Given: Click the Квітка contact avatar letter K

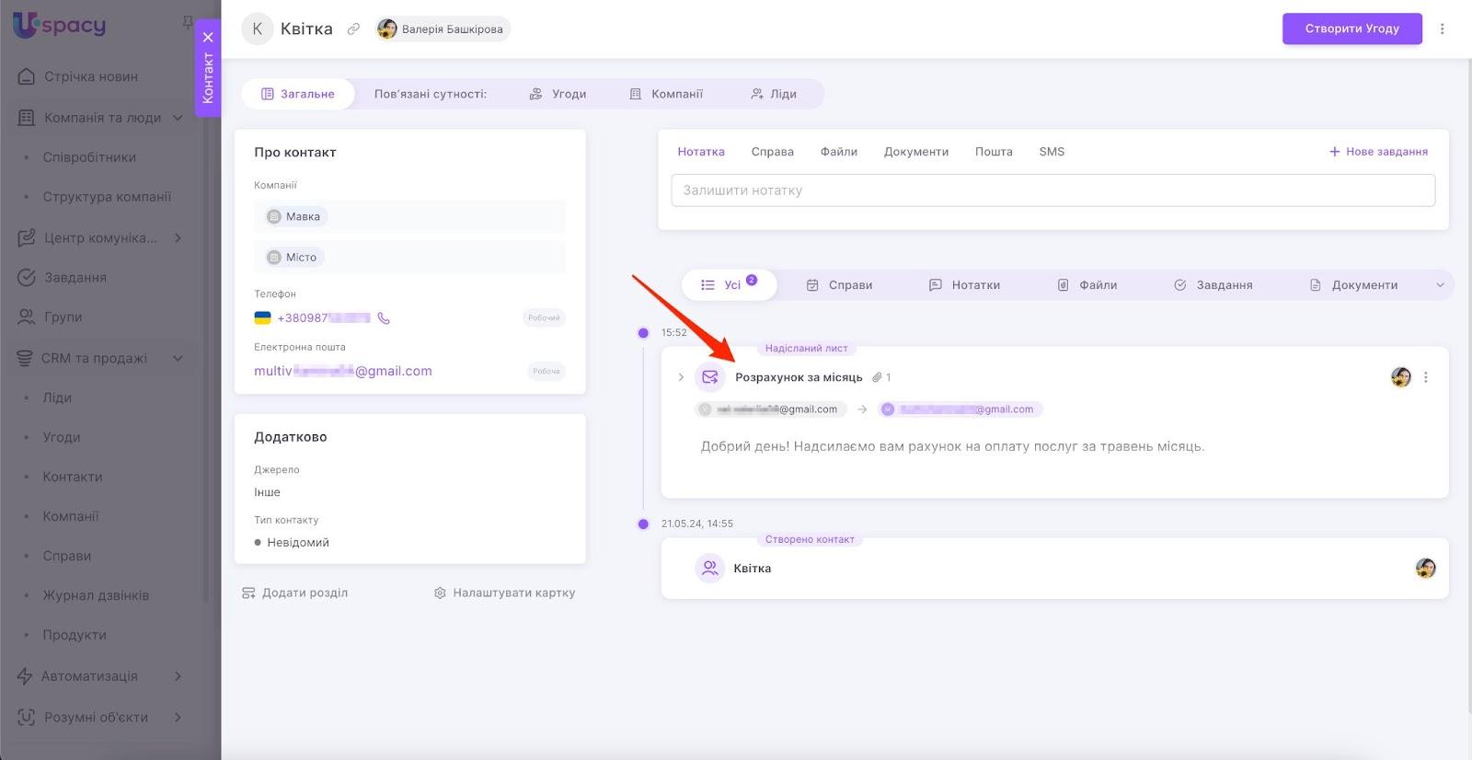Looking at the screenshot, I should pyautogui.click(x=258, y=29).
